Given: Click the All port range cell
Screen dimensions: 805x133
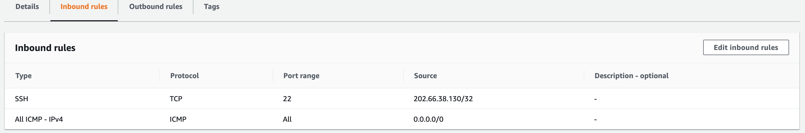Looking at the screenshot, I should (287, 119).
